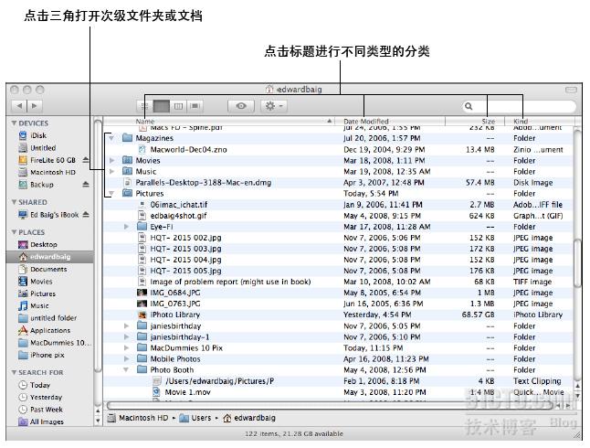
Task: Click edwardbaig in the path bar
Action: pyautogui.click(x=249, y=418)
